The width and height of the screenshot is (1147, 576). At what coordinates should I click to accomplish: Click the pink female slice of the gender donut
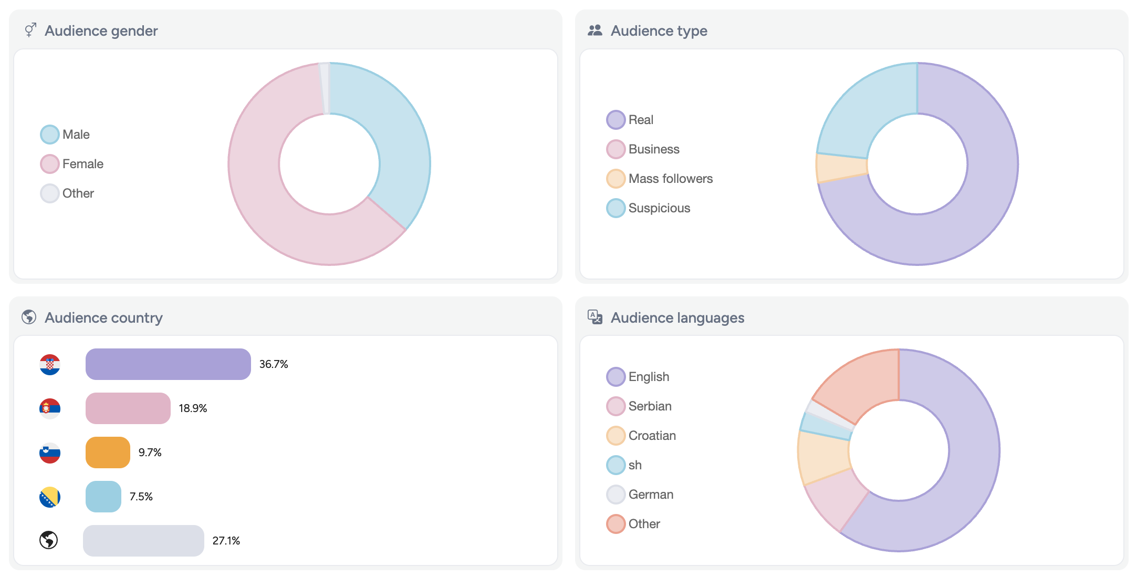click(263, 200)
